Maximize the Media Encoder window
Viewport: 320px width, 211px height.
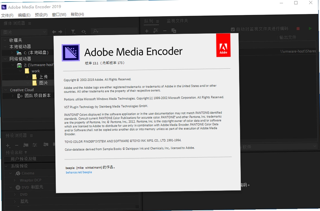coord(296,3)
